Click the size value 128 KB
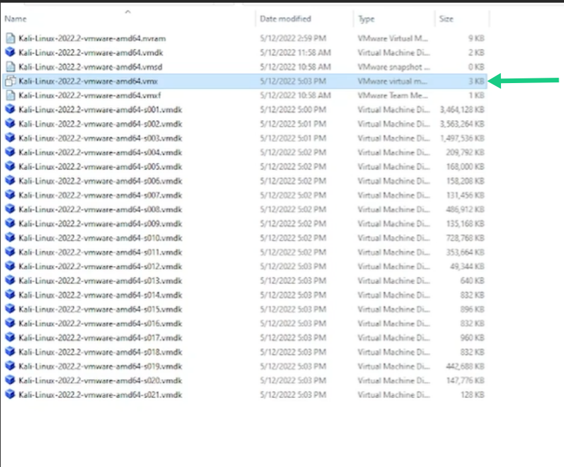Viewport: 564px width, 467px height. coord(472,395)
